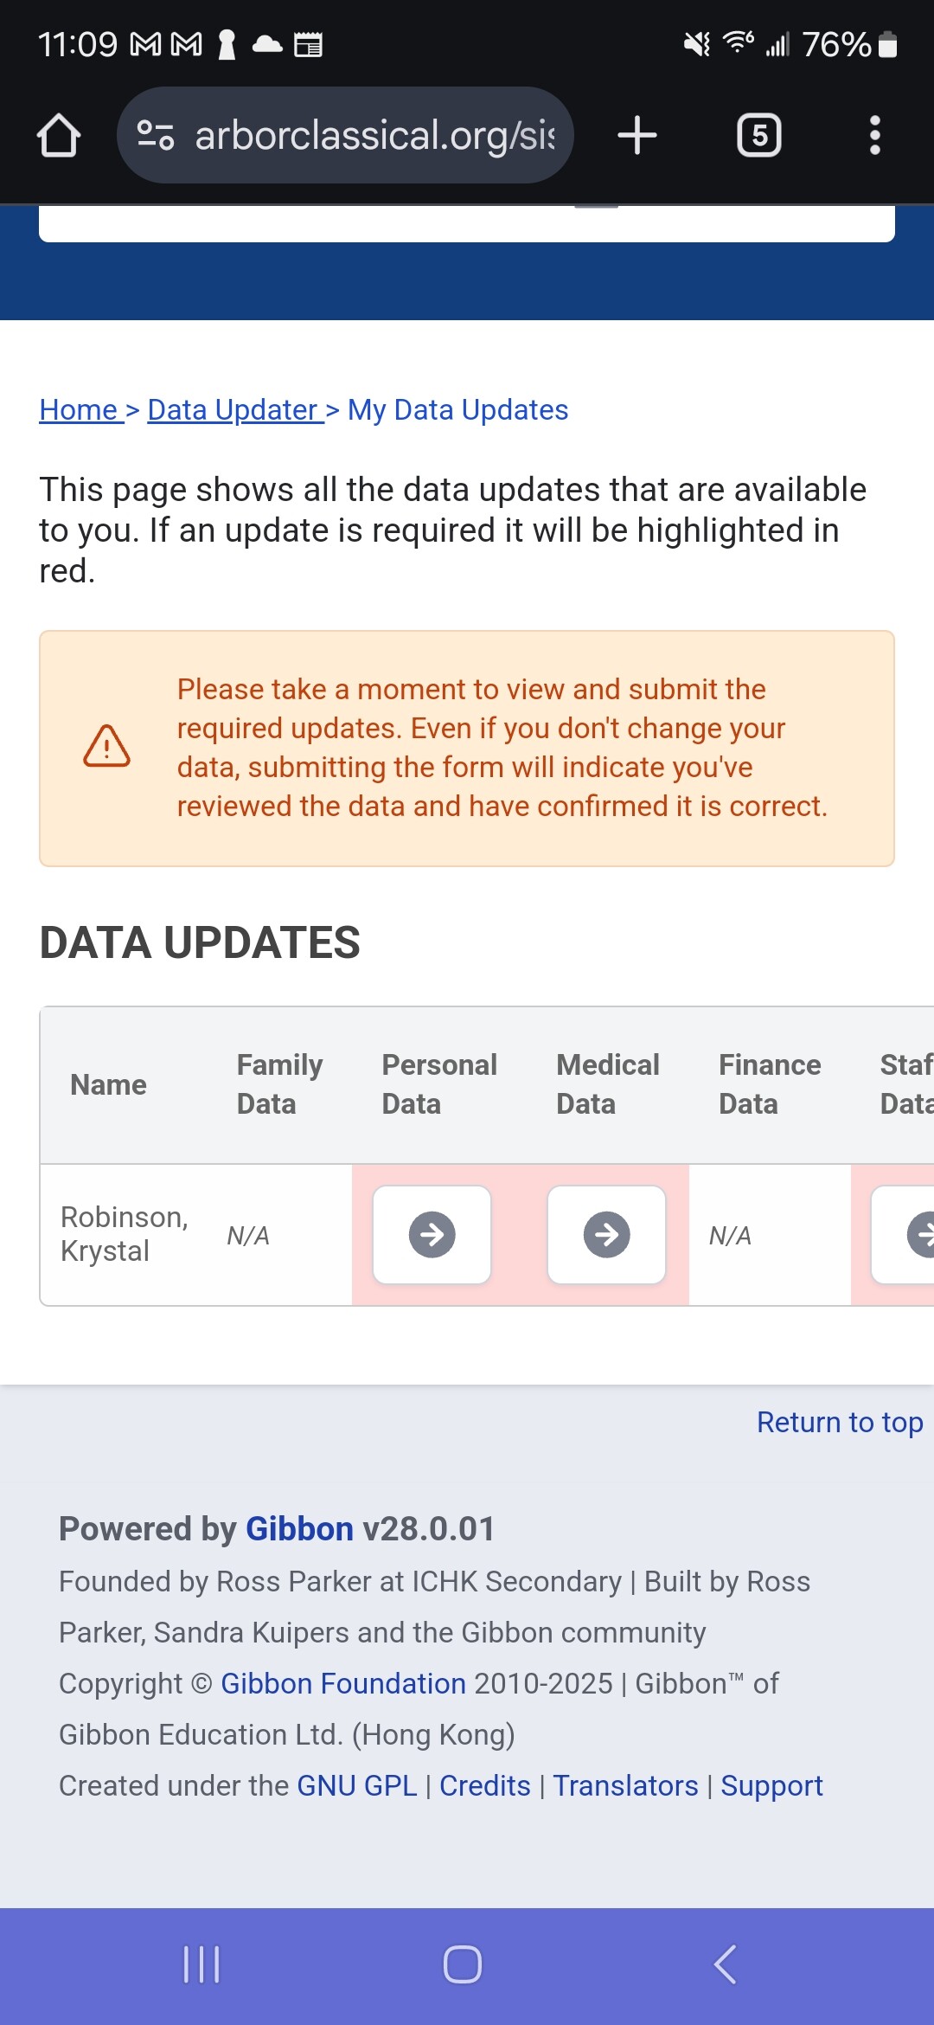Open the Credits footer link
The height and width of the screenshot is (2025, 934).
pyautogui.click(x=485, y=1785)
